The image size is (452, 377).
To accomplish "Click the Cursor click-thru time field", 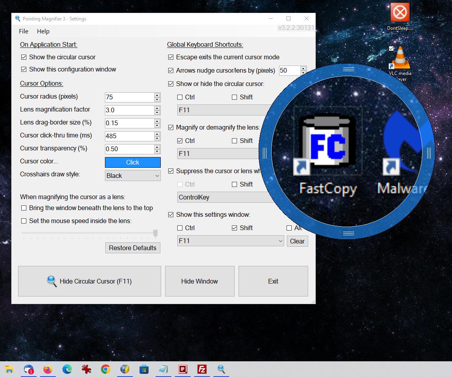I will click(130, 136).
